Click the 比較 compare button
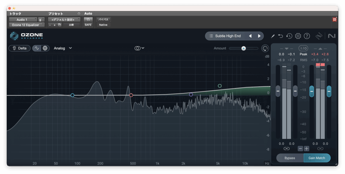 click(x=71, y=25)
